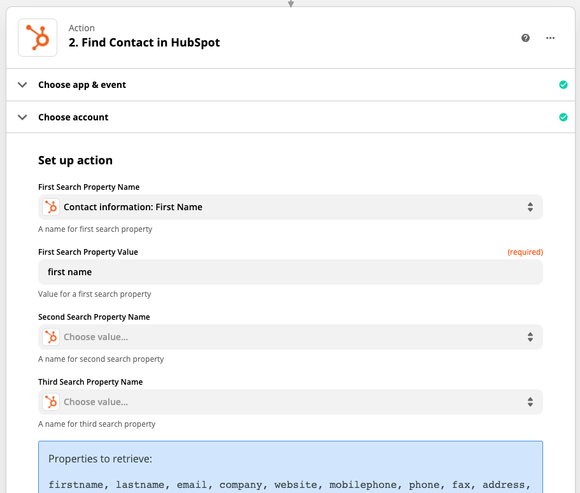Image resolution: width=580 pixels, height=493 pixels.
Task: Open the three-dot more options menu
Action: [550, 38]
